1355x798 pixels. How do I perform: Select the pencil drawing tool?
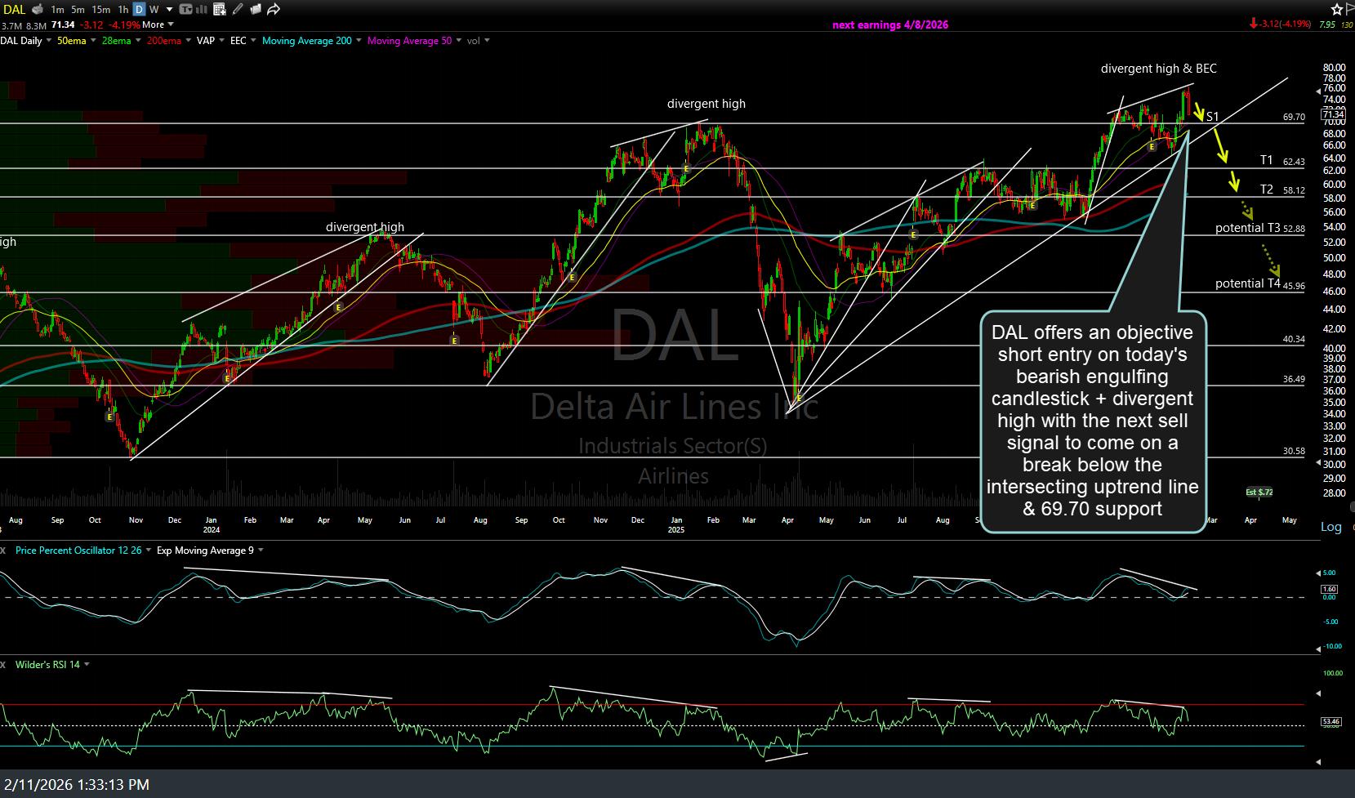(x=238, y=10)
